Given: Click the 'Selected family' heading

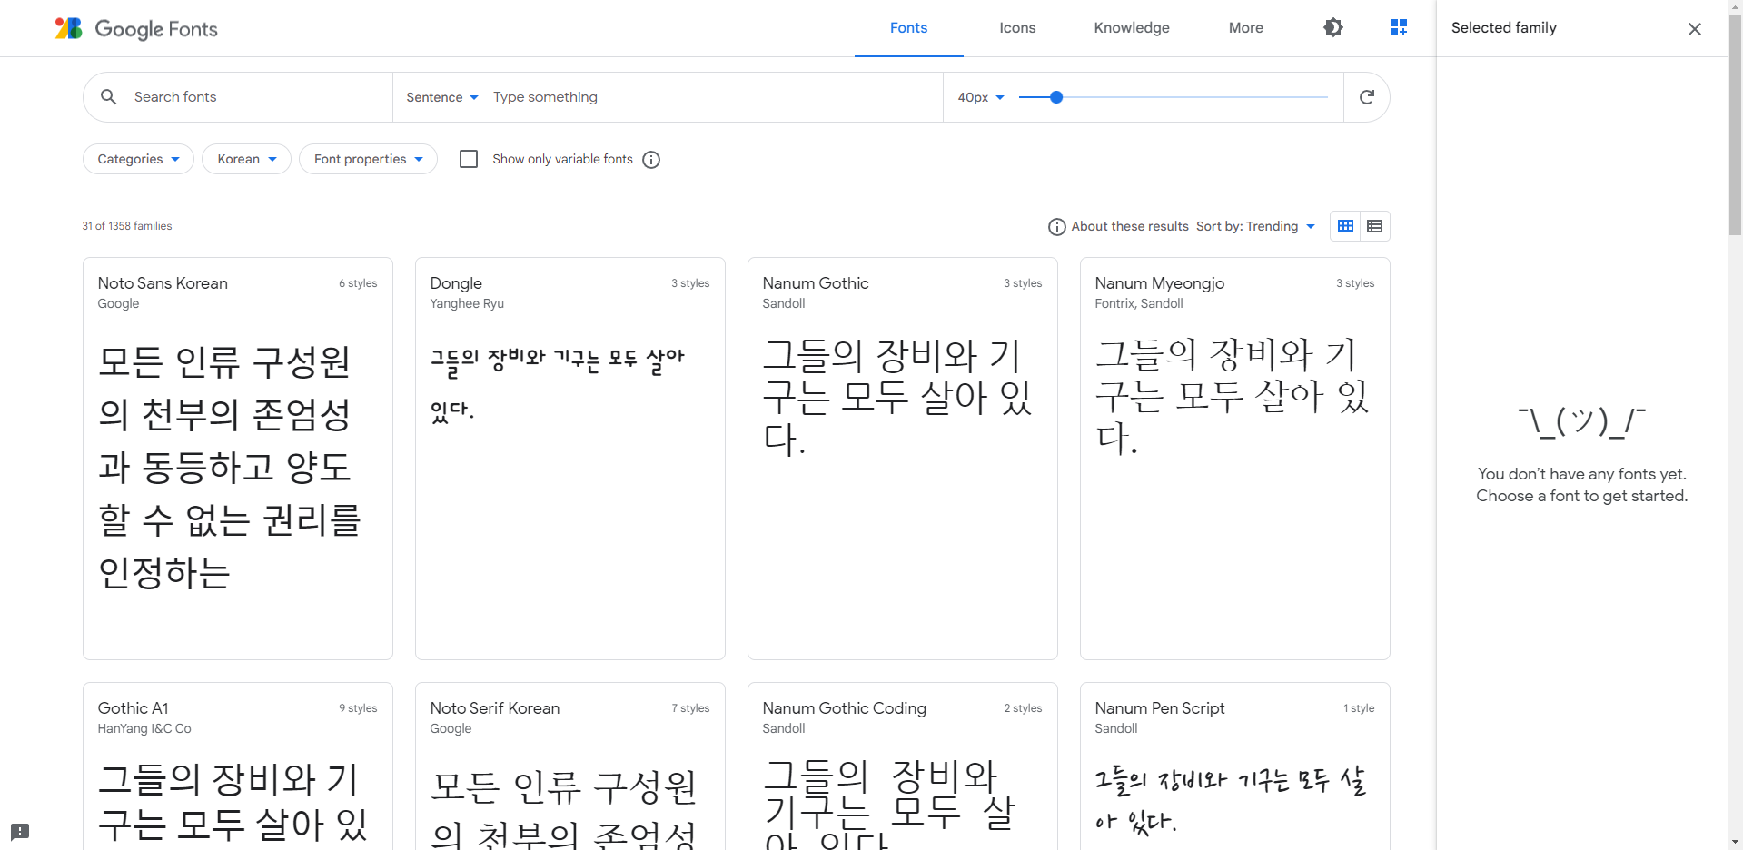Looking at the screenshot, I should (x=1503, y=27).
